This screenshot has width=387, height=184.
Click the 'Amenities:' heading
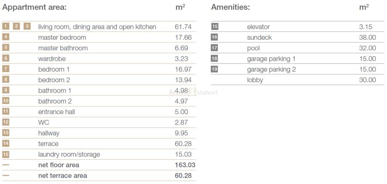(231, 7)
